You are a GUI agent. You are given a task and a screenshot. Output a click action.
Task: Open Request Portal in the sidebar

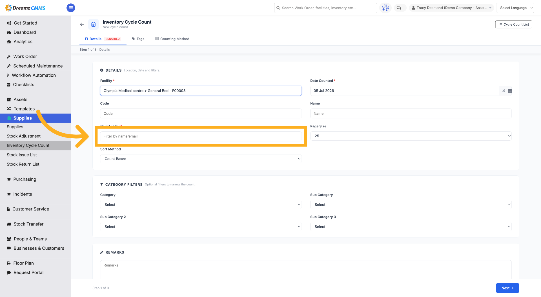[28, 272]
